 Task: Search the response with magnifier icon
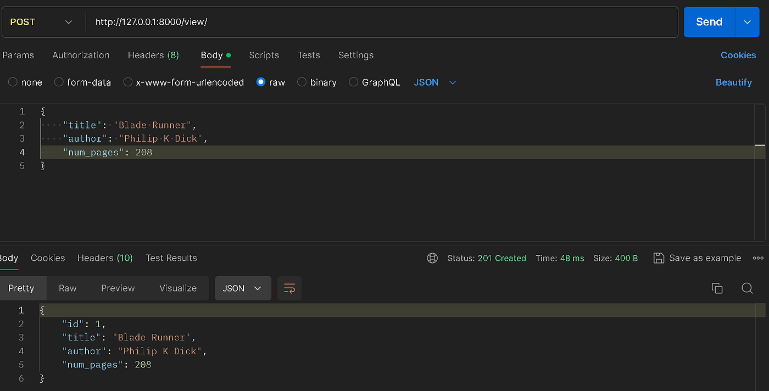pos(747,288)
